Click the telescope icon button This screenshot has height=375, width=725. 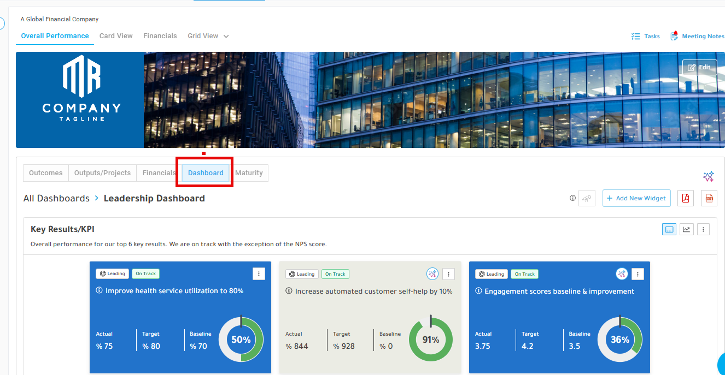pyautogui.click(x=587, y=198)
